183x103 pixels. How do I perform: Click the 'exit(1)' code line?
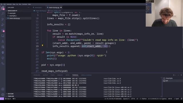(x=52, y=59)
